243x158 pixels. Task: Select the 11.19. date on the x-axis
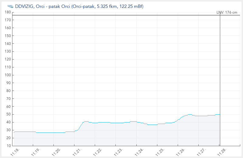tap(36, 152)
